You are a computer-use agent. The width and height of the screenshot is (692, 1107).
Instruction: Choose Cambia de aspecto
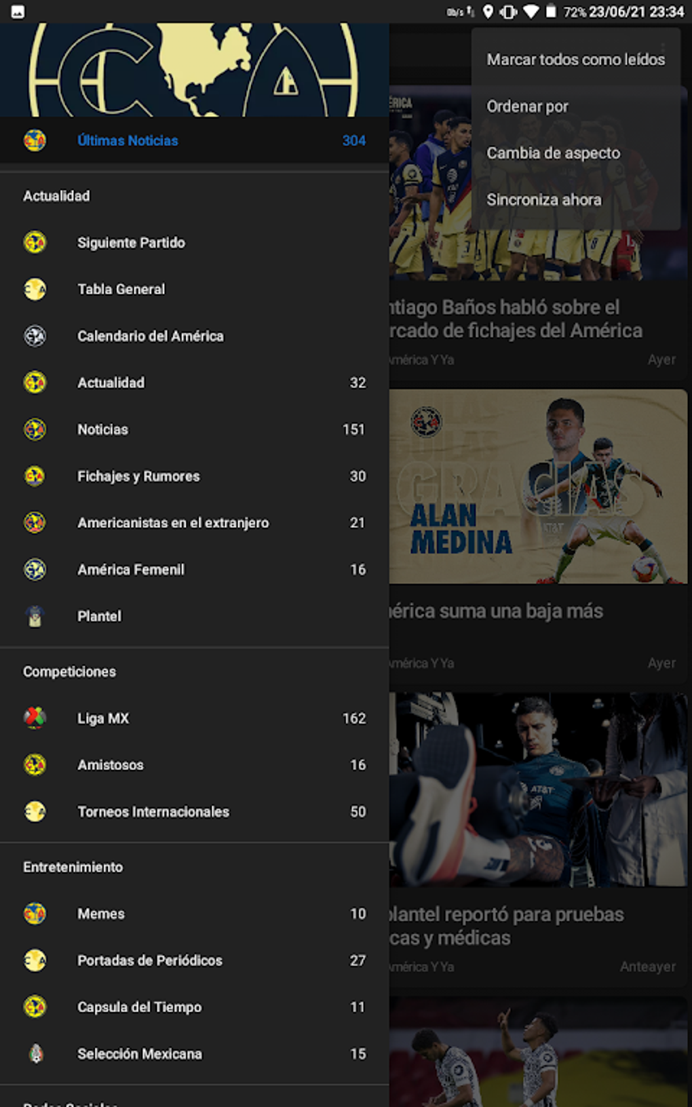553,153
